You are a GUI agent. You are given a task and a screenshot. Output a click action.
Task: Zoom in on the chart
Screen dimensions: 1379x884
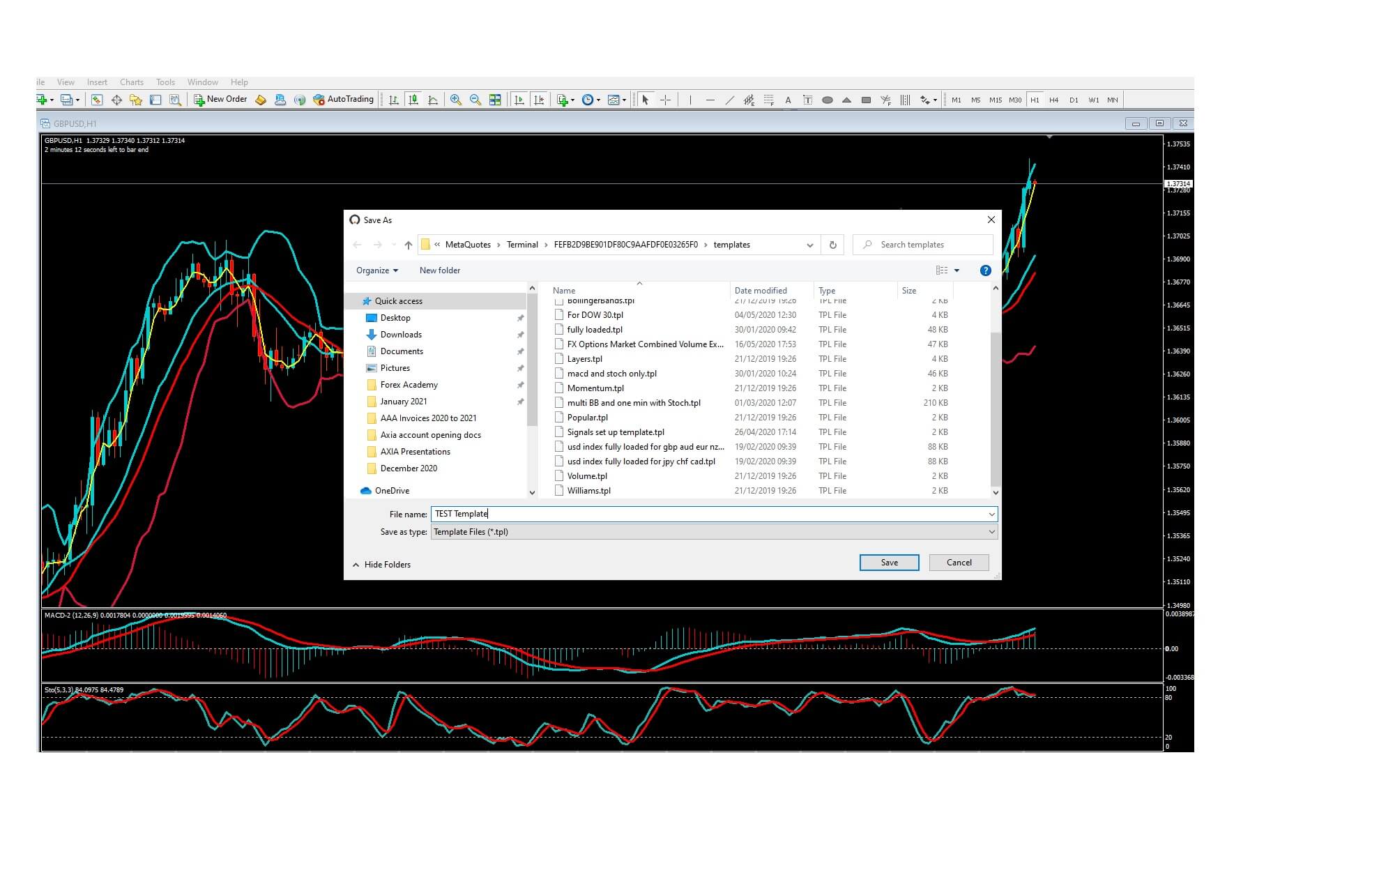(456, 100)
